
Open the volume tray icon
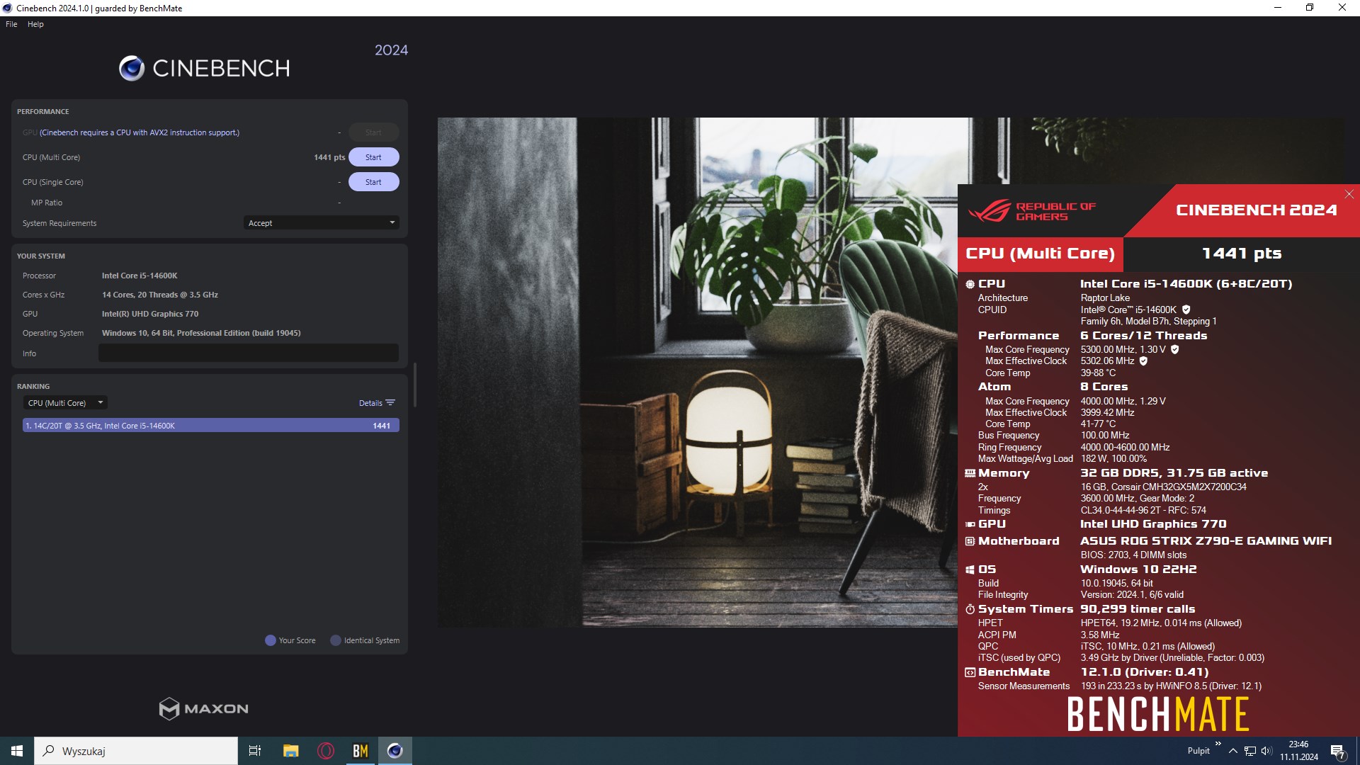click(1266, 751)
